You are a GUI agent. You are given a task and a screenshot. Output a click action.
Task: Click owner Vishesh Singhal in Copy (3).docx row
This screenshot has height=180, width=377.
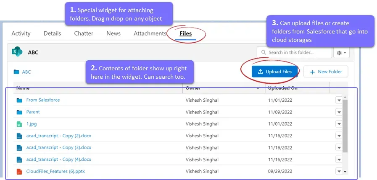(x=202, y=148)
